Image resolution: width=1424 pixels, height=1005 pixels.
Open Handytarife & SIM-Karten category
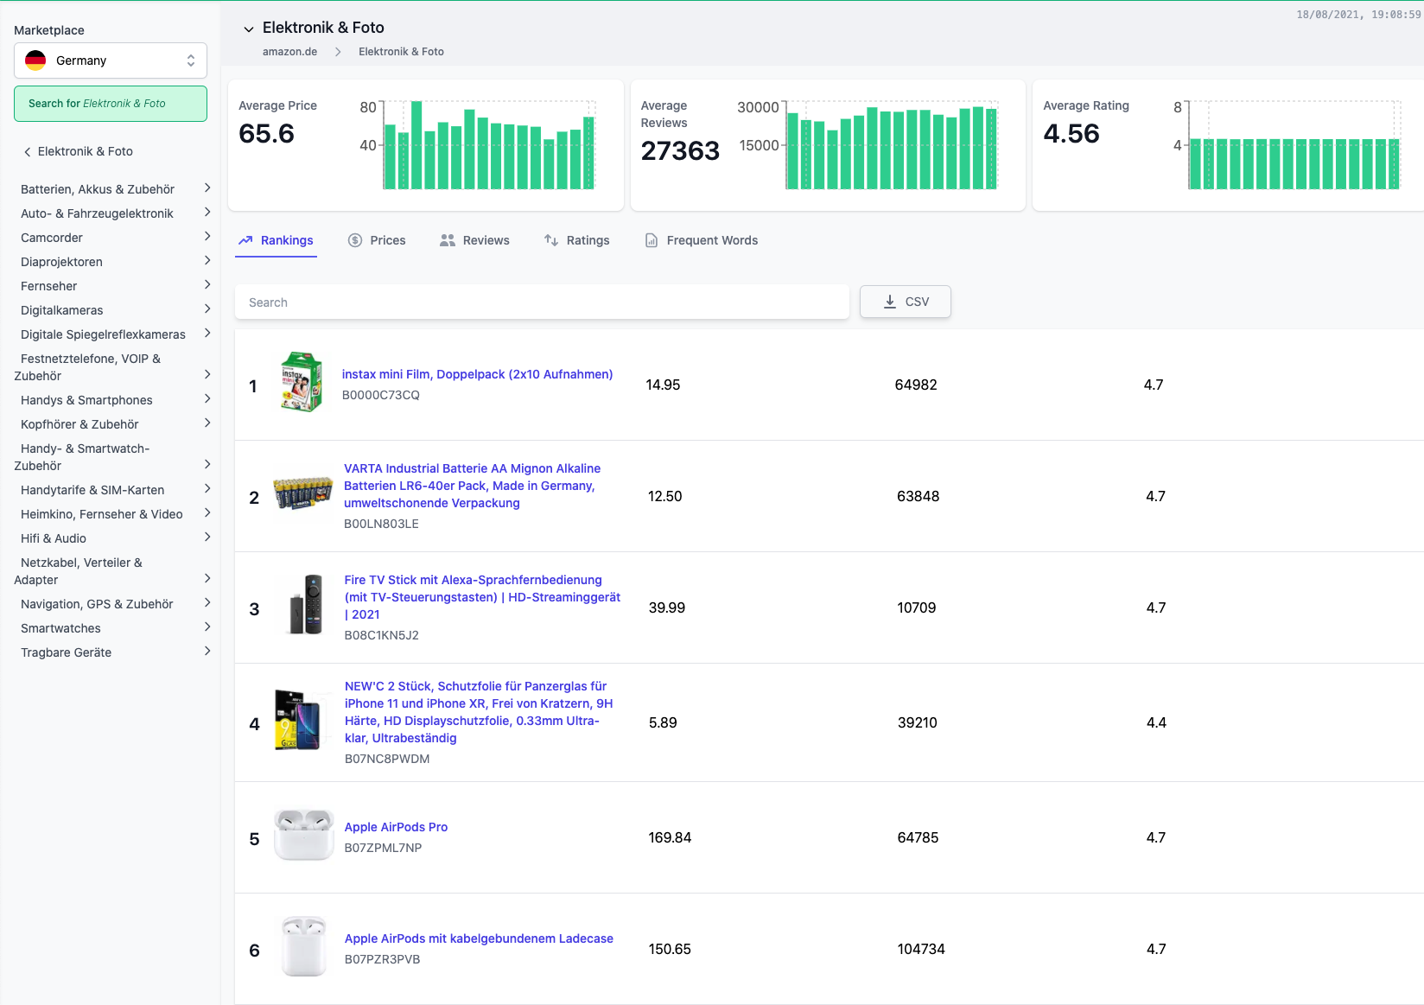click(x=92, y=490)
